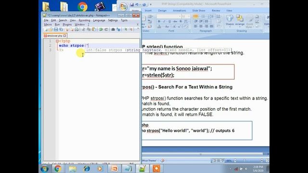
Task: Open the Run menu in Notepad++
Action: click(57, 25)
